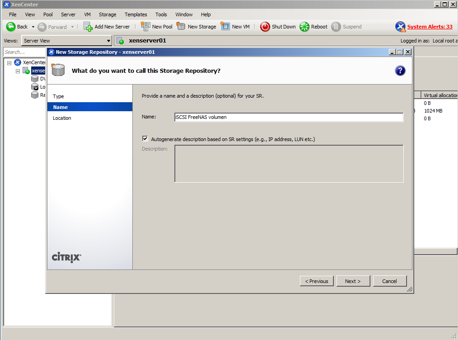This screenshot has width=458, height=340.
Task: Open the System Alerts: 33 link
Action: pyautogui.click(x=430, y=27)
